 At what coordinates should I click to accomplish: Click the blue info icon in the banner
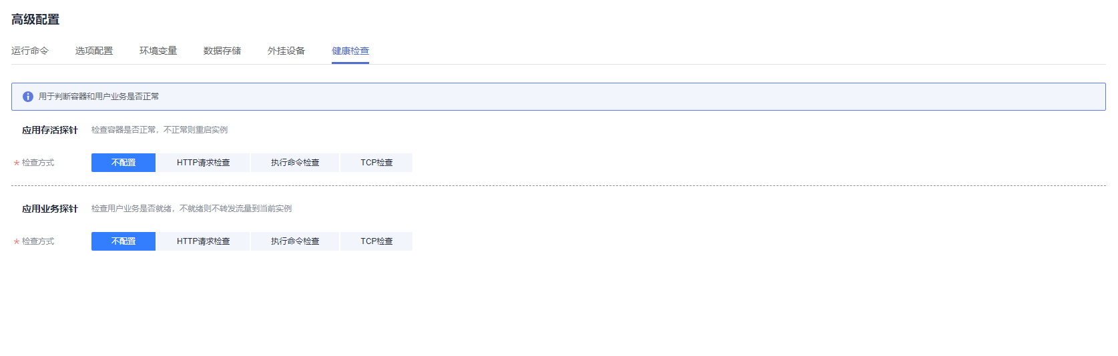pyautogui.click(x=28, y=97)
